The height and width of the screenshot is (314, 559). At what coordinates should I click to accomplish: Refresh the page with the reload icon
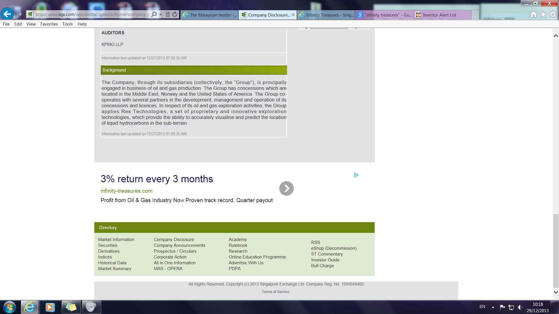point(175,14)
